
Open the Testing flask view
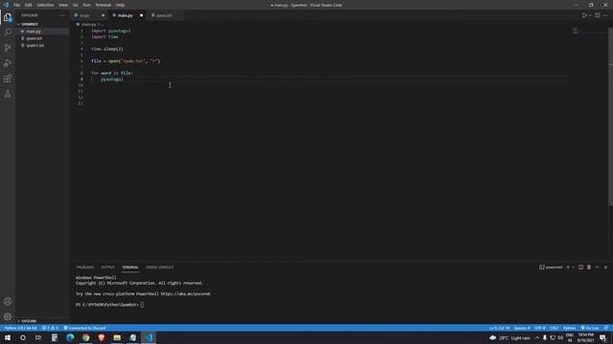coord(8,94)
